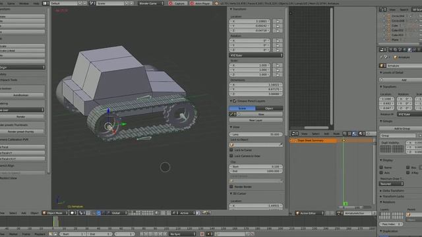Click the Properties editor type icon
Screen dimensions: 422x237
click(382, 50)
